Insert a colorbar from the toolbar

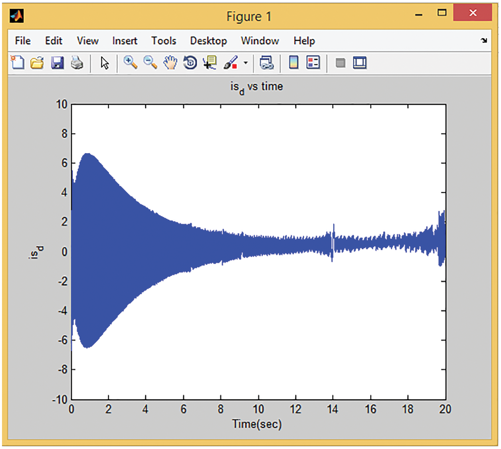point(293,63)
